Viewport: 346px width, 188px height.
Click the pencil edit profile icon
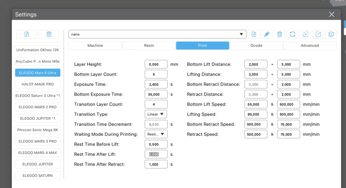coord(267,34)
